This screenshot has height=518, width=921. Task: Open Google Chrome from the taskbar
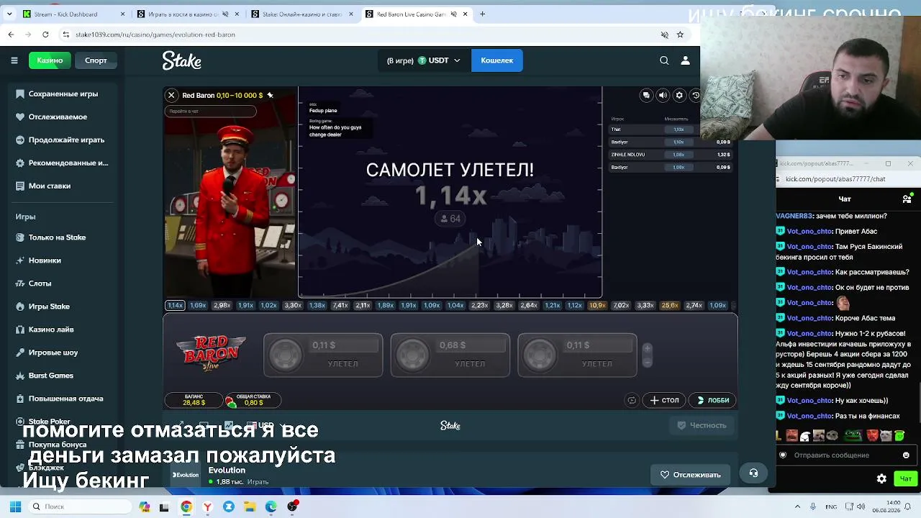(x=186, y=506)
